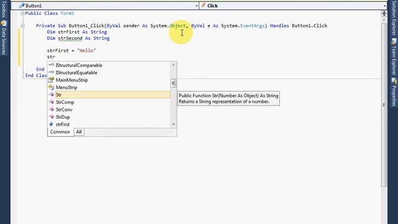Open the Properties side tab
The height and width of the screenshot is (224, 398).
tap(394, 92)
